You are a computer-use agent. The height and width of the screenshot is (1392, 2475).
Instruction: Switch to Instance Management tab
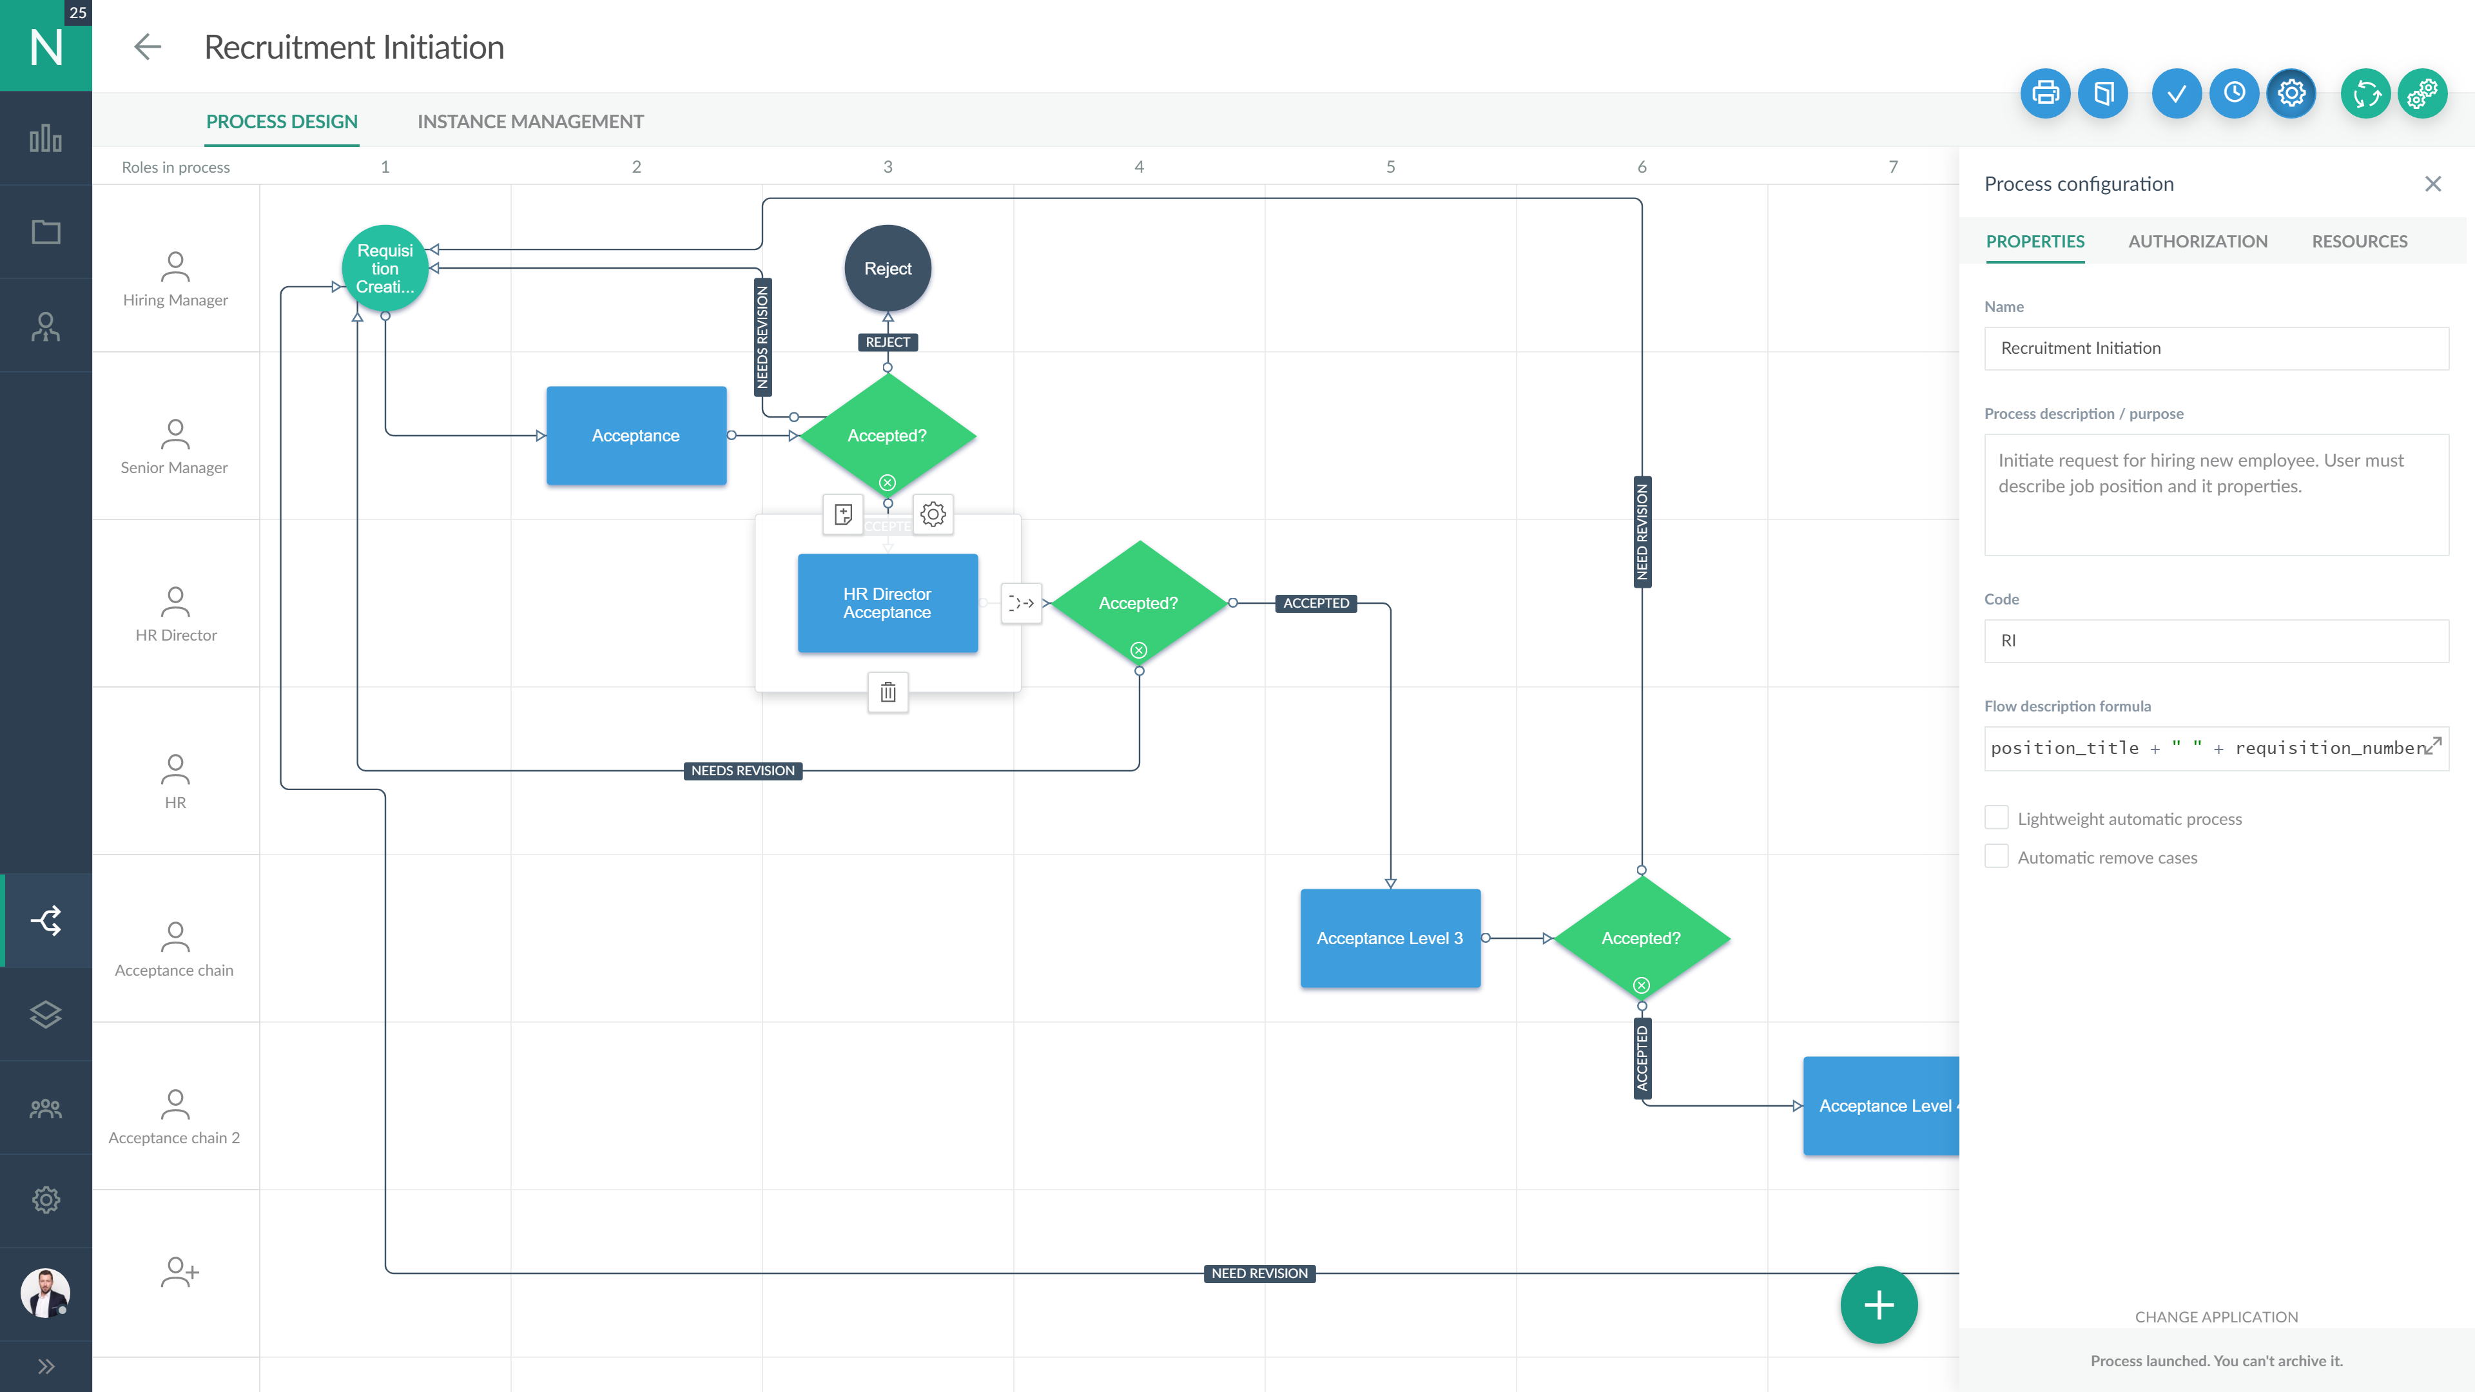tap(530, 122)
